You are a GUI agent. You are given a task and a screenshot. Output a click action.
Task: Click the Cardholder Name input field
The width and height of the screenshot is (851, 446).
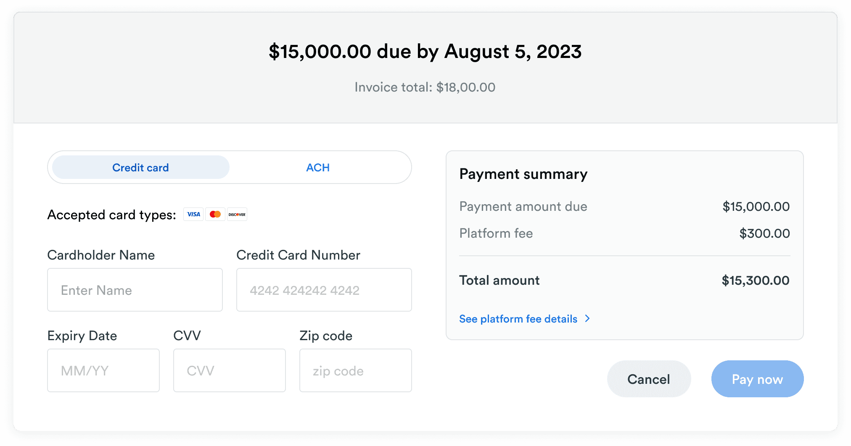135,290
